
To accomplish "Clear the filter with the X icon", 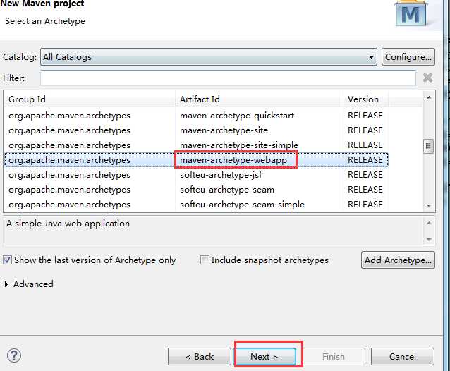I will click(427, 78).
